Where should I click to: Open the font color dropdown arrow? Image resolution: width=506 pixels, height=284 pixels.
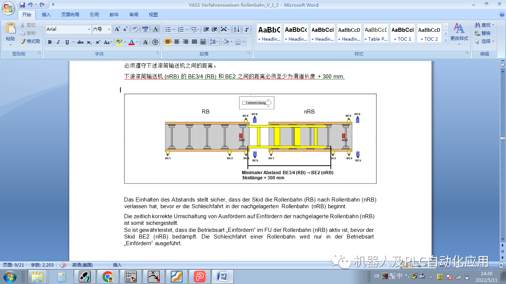tap(137, 42)
